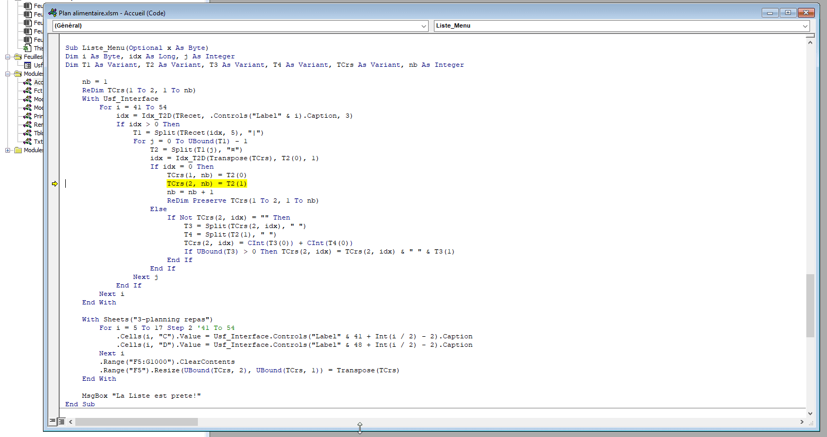
Task: Open the Txt module in project tree
Action: coord(38,142)
